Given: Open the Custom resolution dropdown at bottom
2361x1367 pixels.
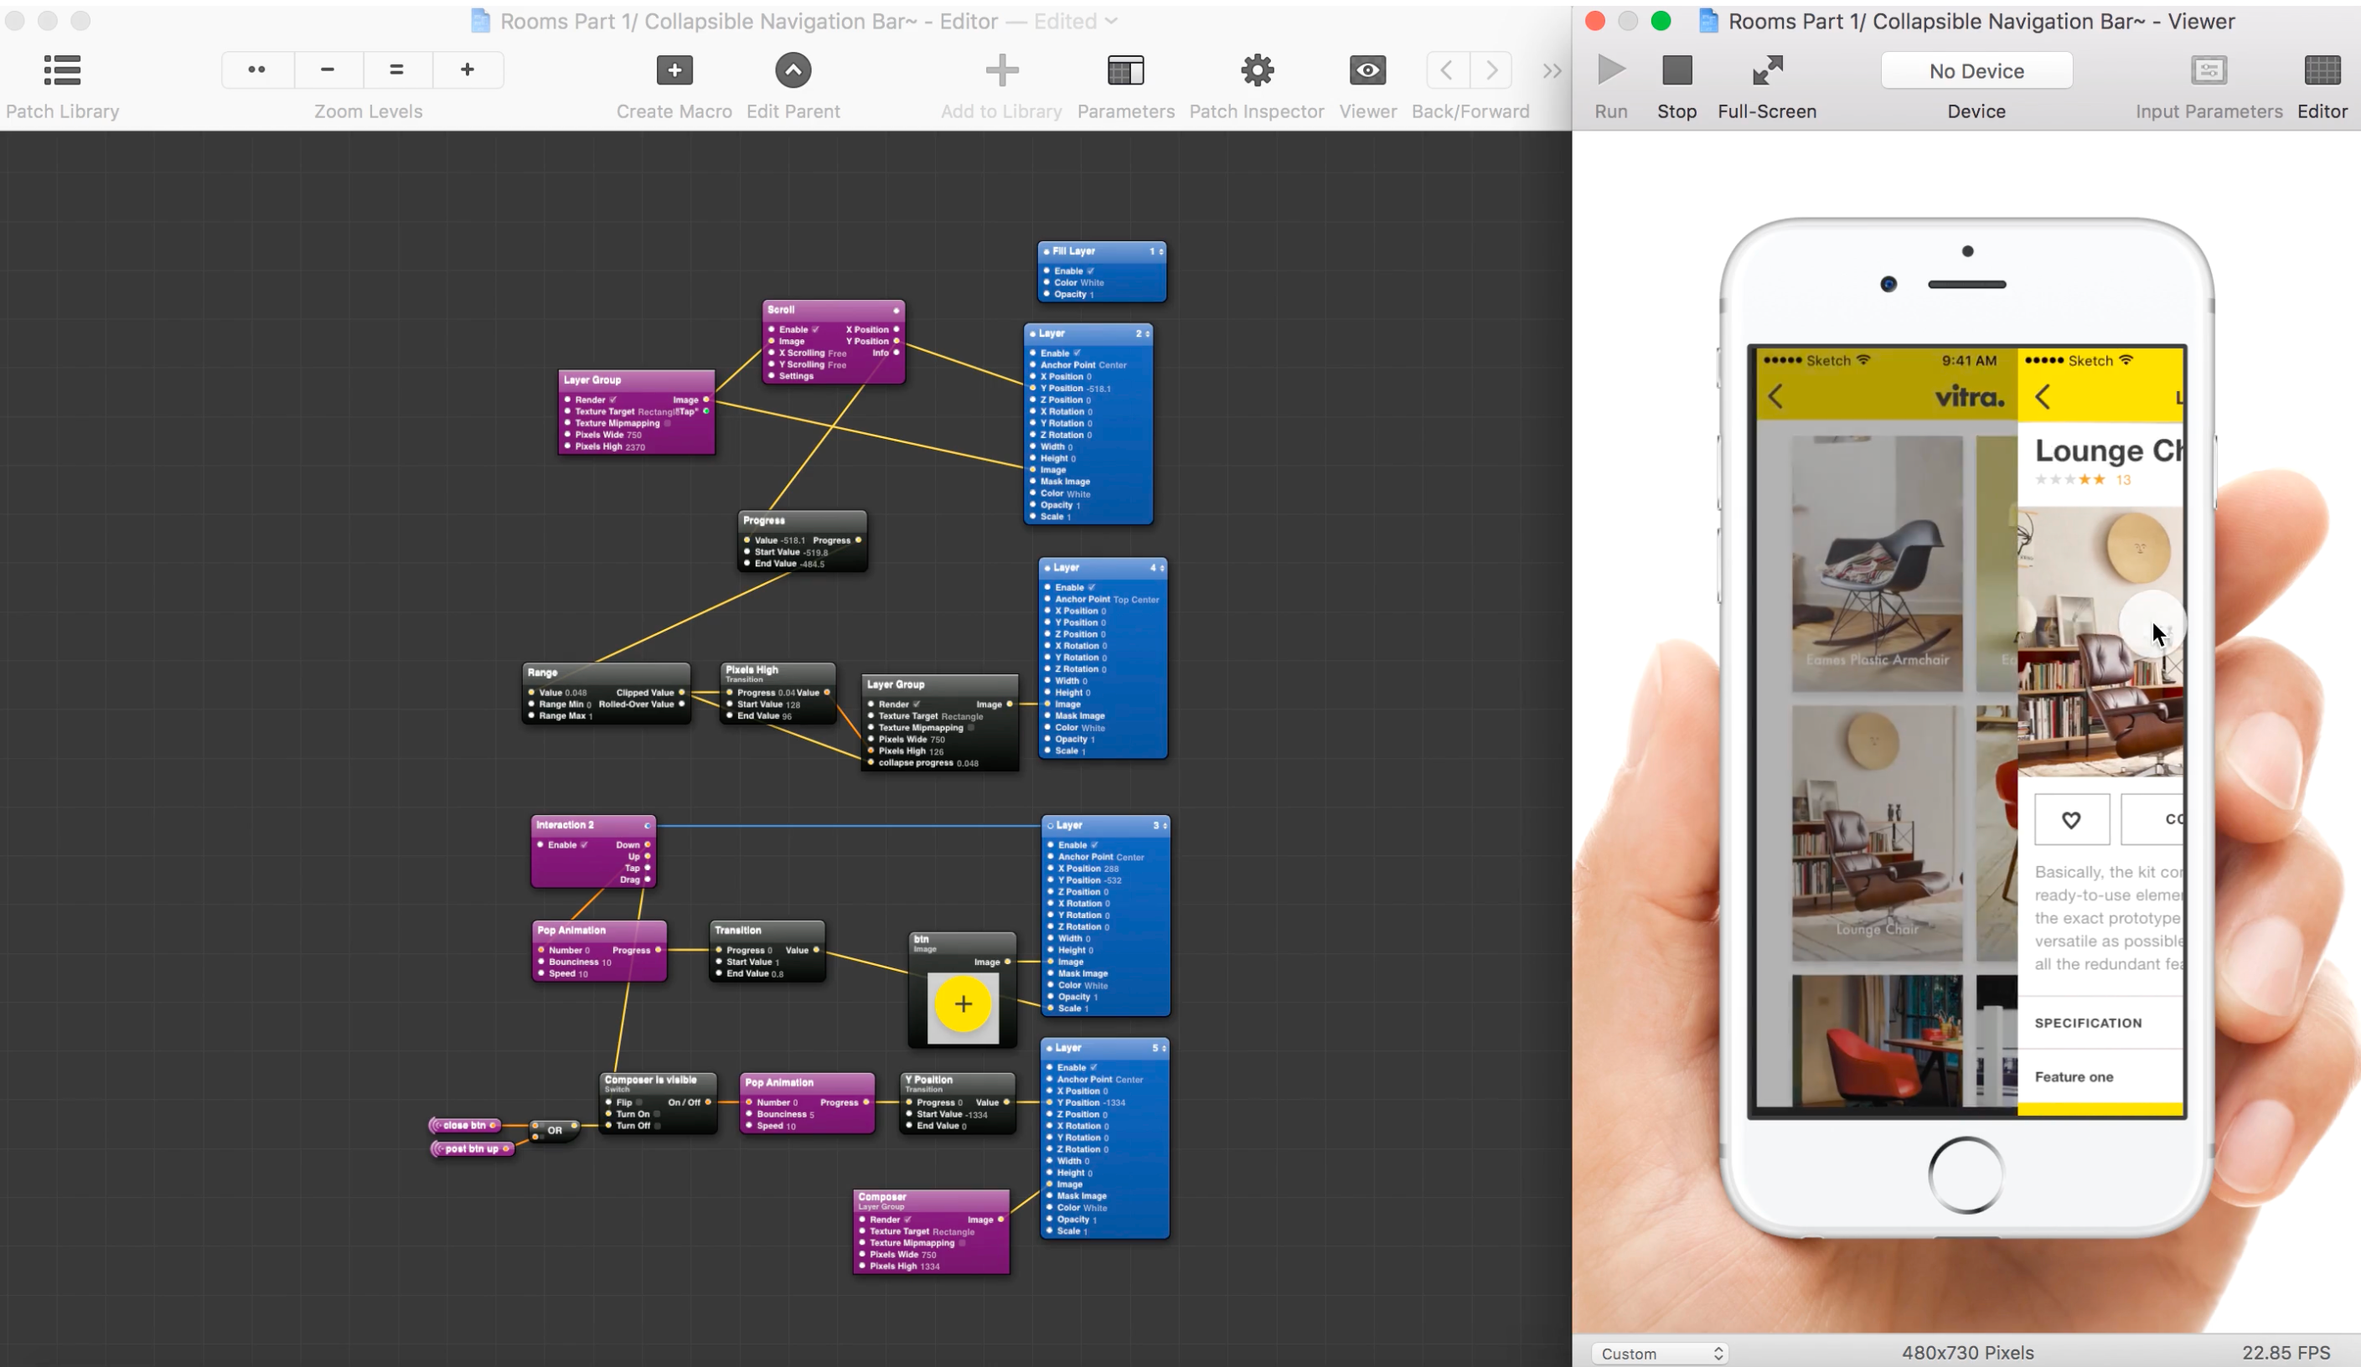Looking at the screenshot, I should 1659,1353.
